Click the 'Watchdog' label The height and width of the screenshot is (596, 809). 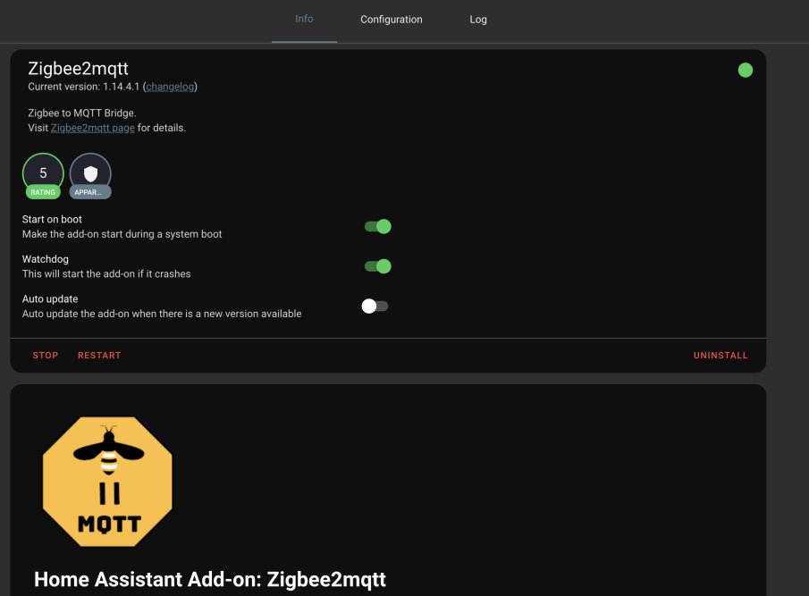[x=46, y=259]
